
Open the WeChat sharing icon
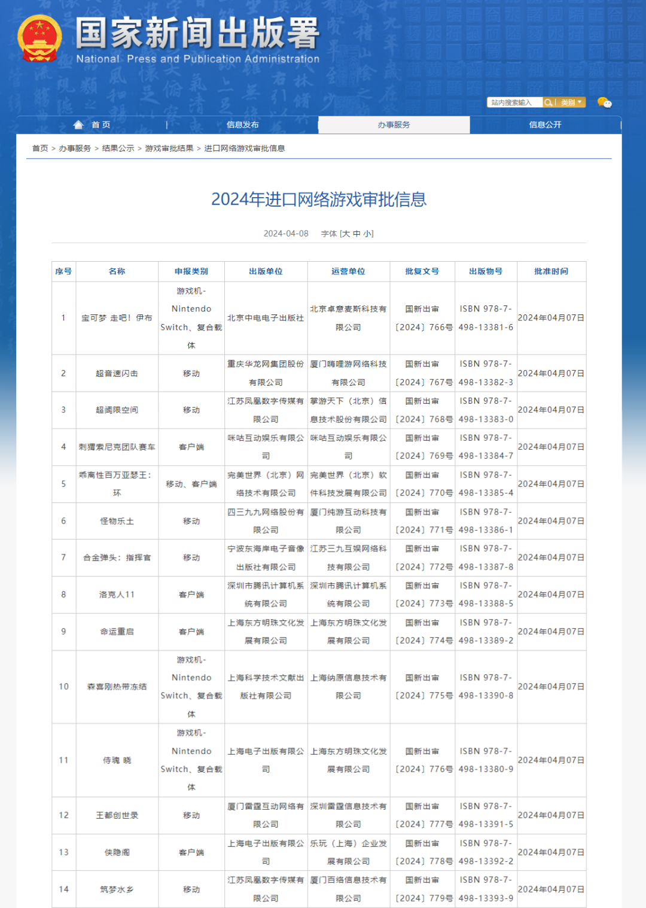tap(605, 103)
